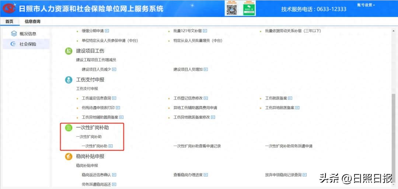
Task: Open 一次性扩岗补助查看申请记录 link
Action: click(x=197, y=146)
